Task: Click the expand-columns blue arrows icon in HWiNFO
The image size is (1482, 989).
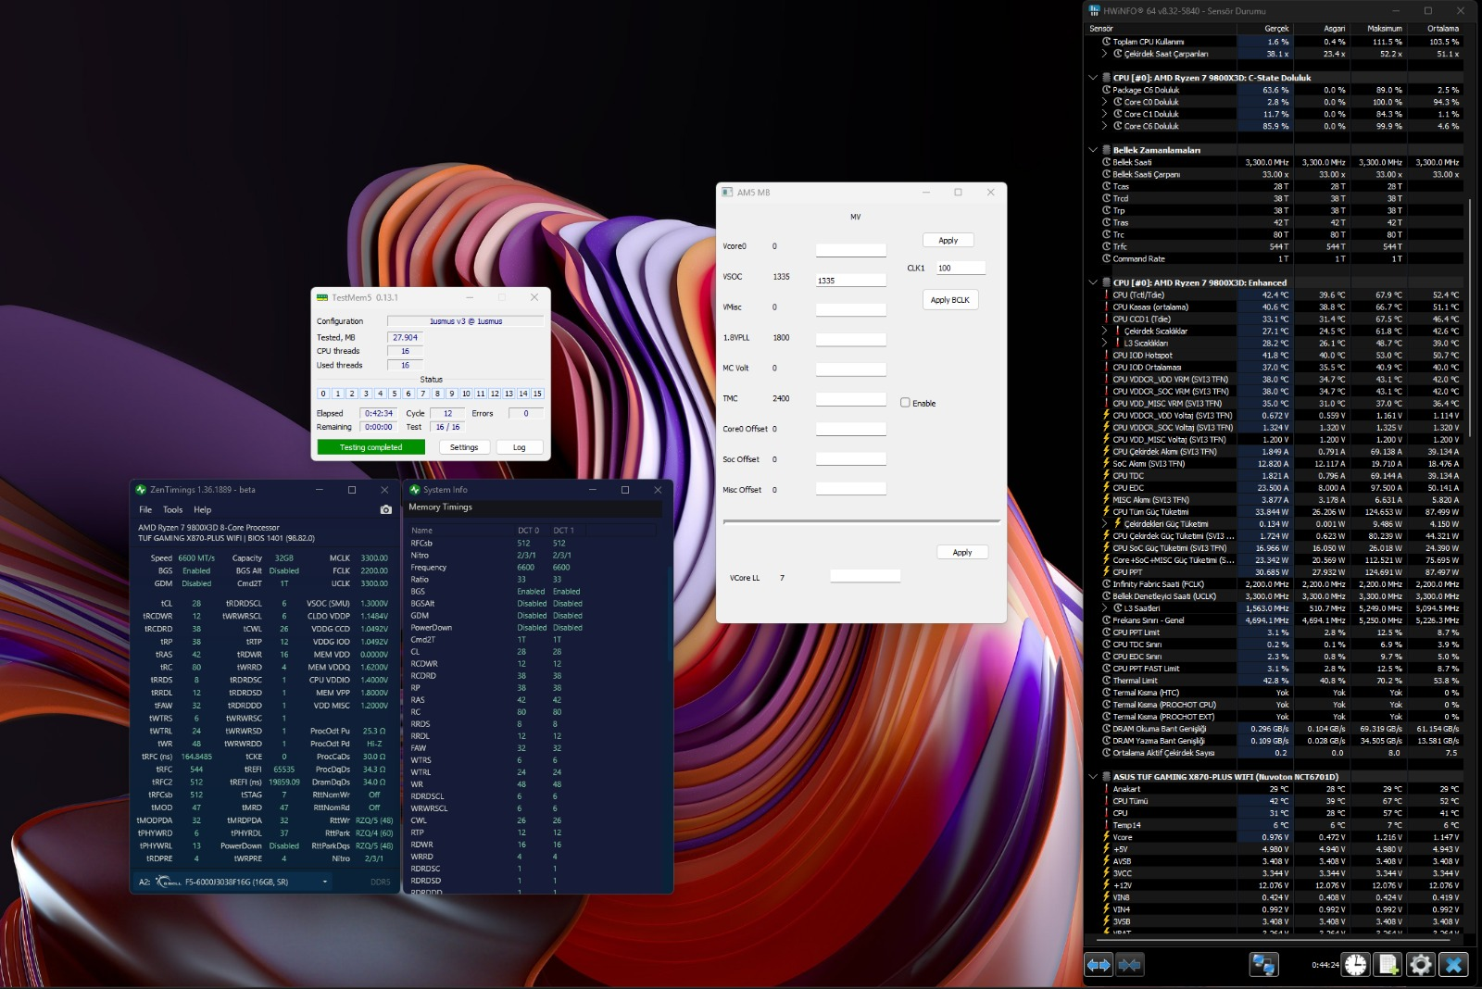Action: click(x=1099, y=965)
